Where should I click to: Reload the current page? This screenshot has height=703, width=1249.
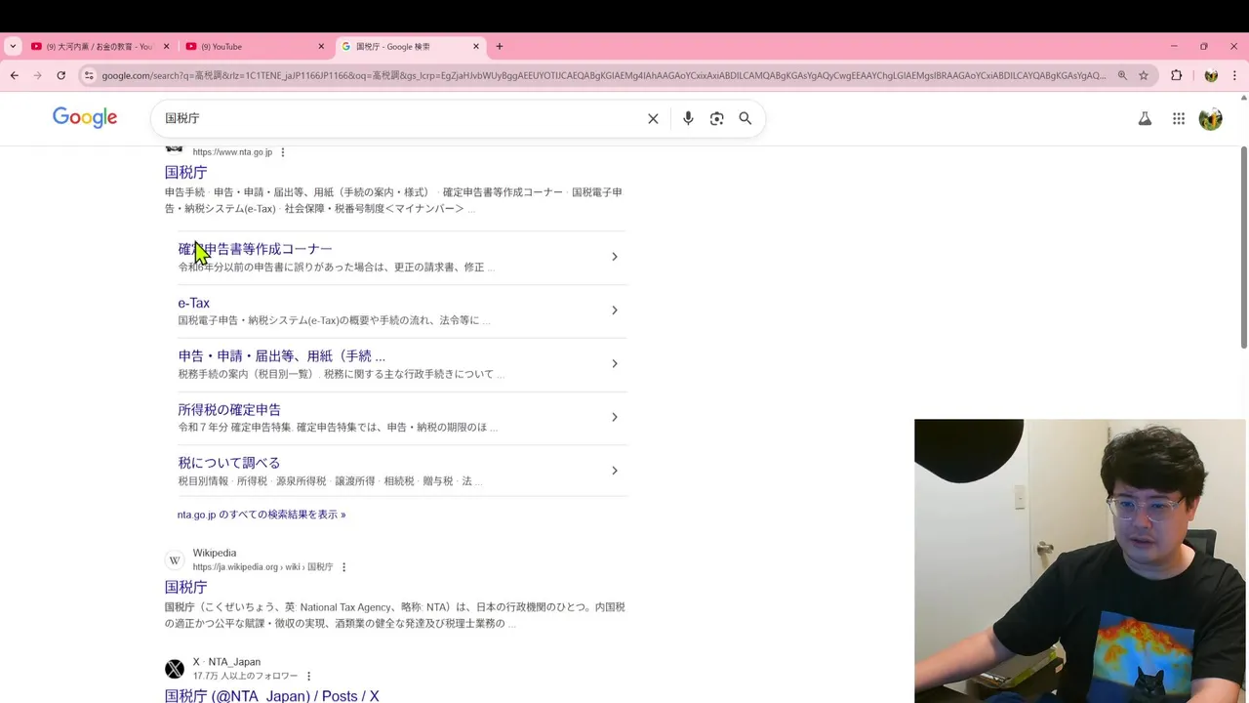point(60,75)
